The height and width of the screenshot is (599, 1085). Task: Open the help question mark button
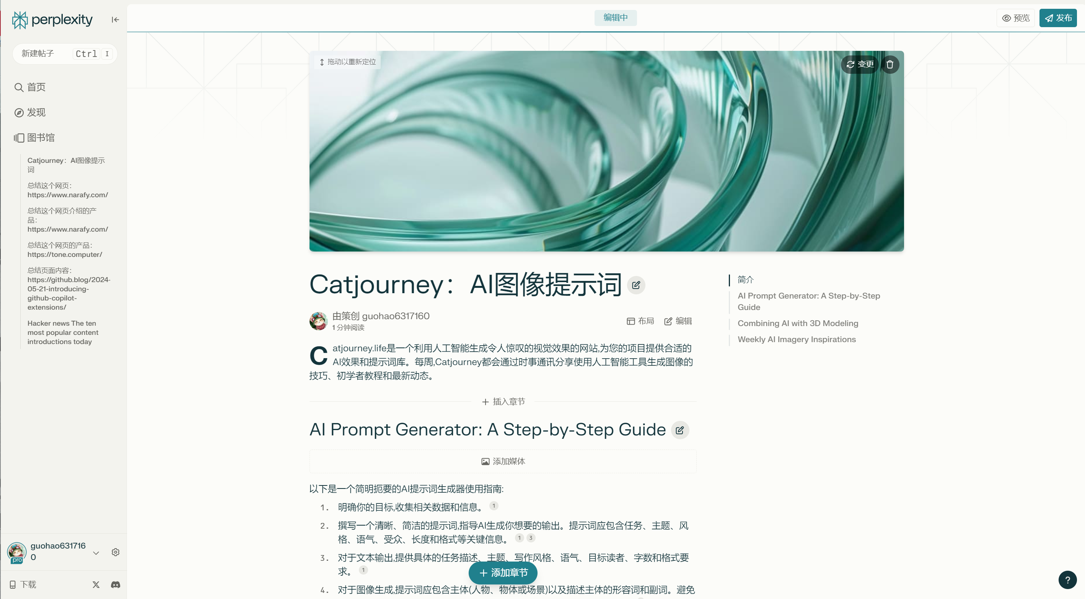tap(1067, 580)
